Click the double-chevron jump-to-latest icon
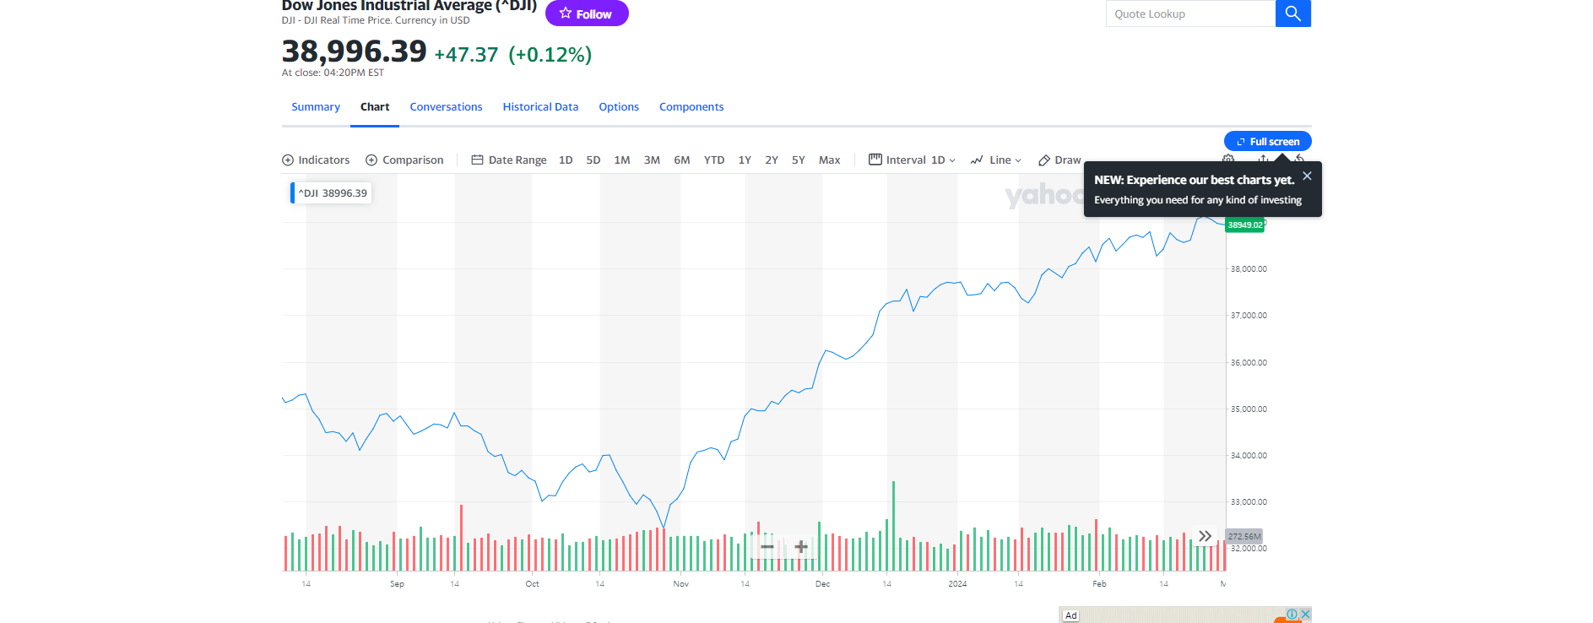Viewport: 1593px width, 623px height. click(x=1205, y=536)
